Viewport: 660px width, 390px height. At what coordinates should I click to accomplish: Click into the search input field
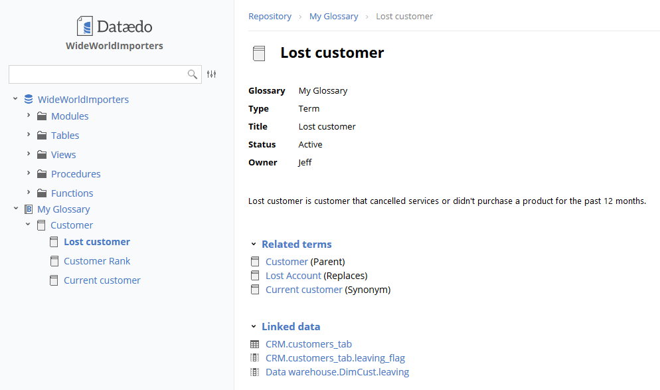tap(96, 74)
